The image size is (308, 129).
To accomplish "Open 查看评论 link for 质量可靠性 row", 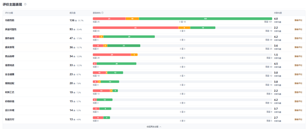I will [x=298, y=29].
